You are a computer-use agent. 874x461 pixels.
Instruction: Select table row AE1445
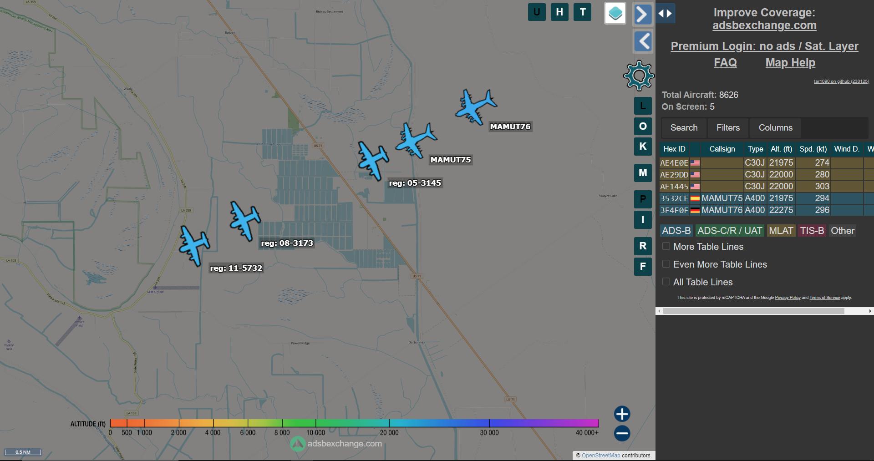point(767,187)
